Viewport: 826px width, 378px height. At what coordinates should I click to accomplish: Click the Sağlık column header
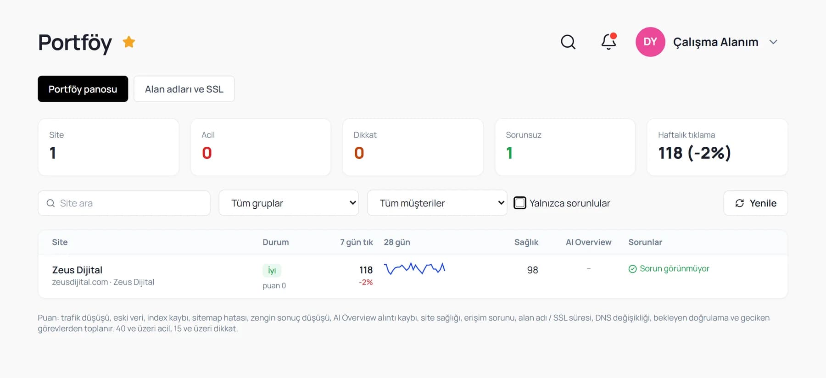point(526,242)
